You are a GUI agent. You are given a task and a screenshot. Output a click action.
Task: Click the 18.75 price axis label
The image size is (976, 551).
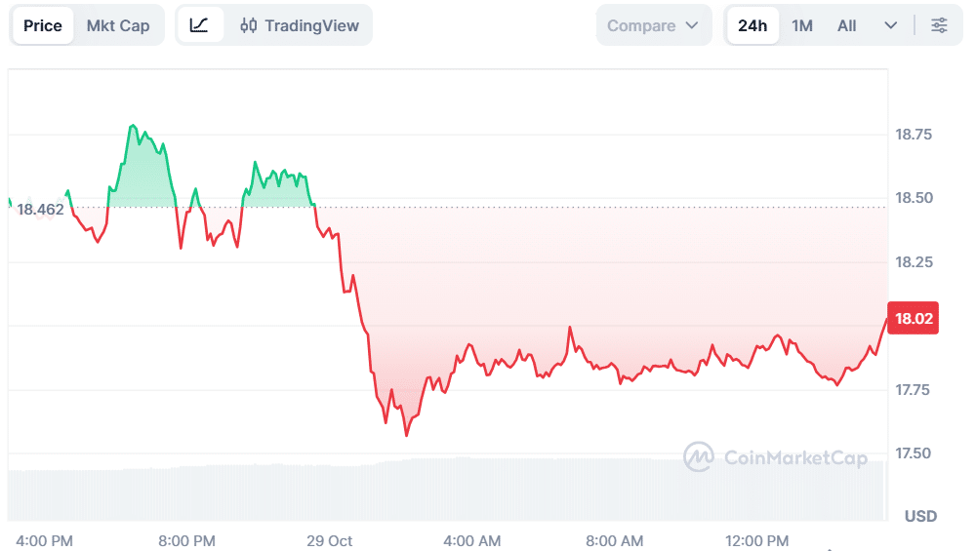click(915, 135)
